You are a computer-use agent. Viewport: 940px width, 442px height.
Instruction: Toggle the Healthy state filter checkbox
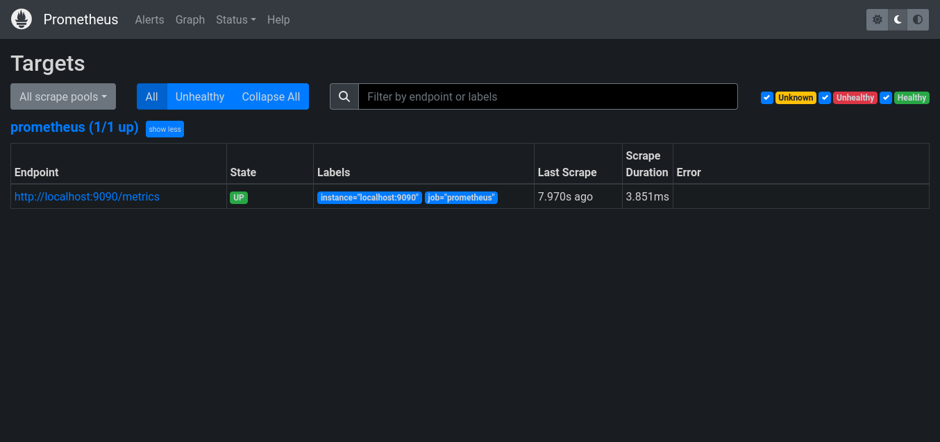(886, 97)
